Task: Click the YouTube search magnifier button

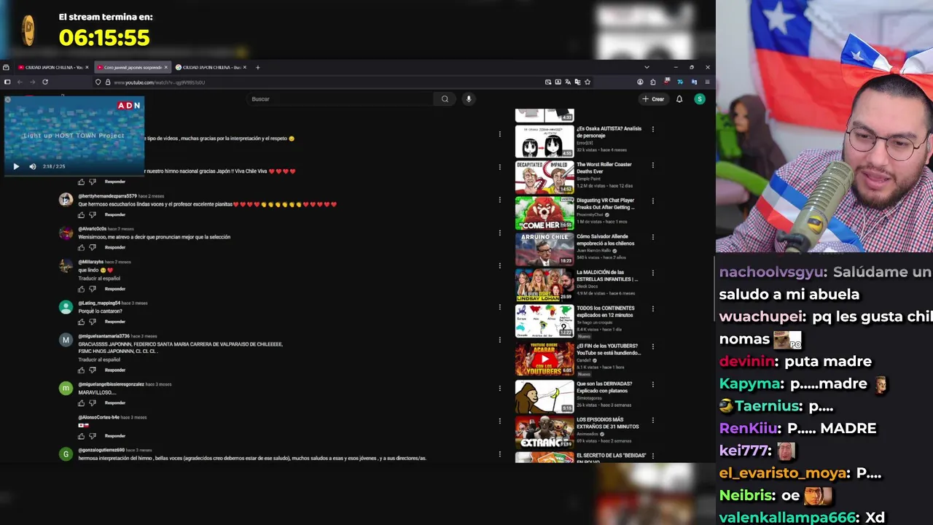Action: pyautogui.click(x=445, y=99)
